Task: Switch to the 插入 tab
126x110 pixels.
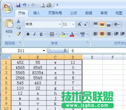Action: pos(37,13)
